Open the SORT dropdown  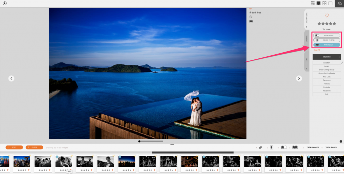pos(14,148)
